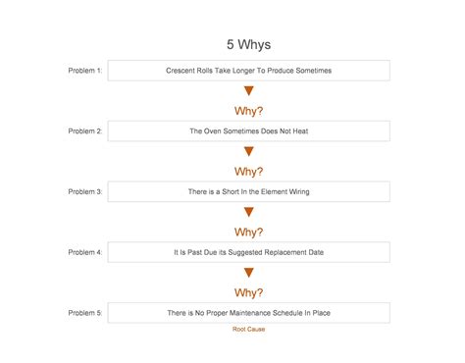
Task: Select the Why? text above Problem 3
Action: click(x=248, y=172)
